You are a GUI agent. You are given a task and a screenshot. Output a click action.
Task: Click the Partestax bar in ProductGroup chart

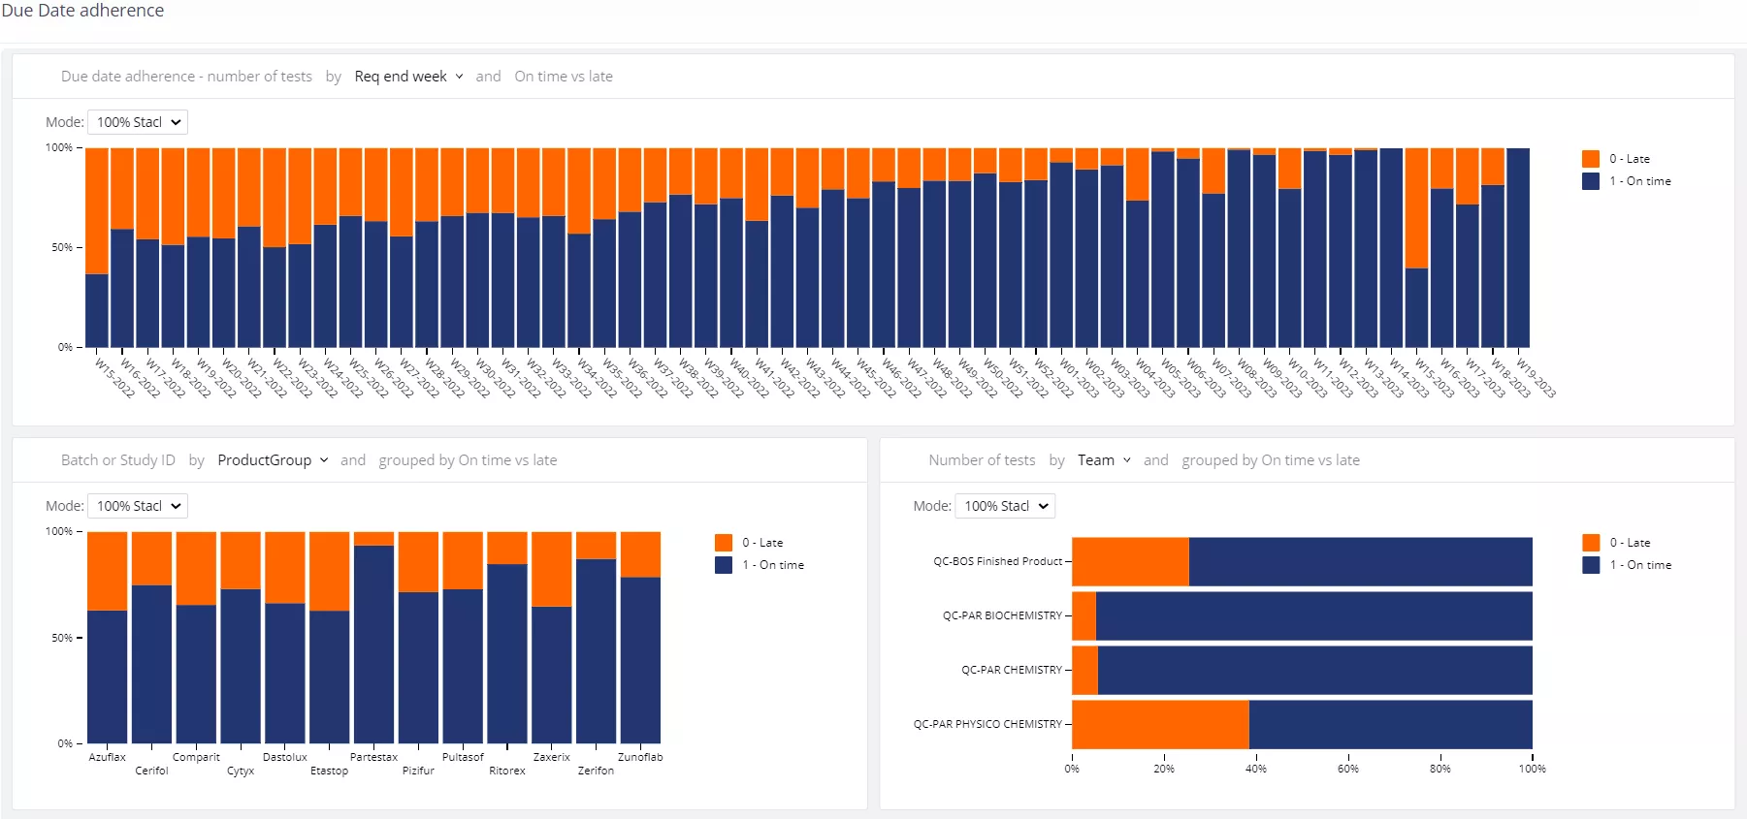coord(373,638)
